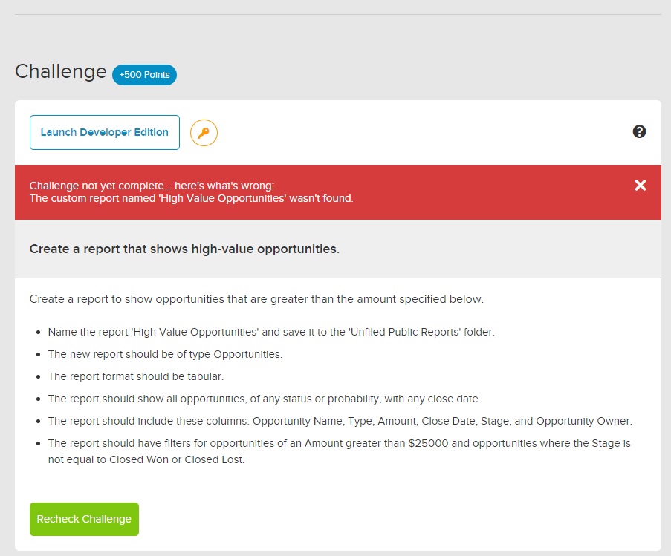
Task: Open the help question mark icon
Action: (x=639, y=131)
